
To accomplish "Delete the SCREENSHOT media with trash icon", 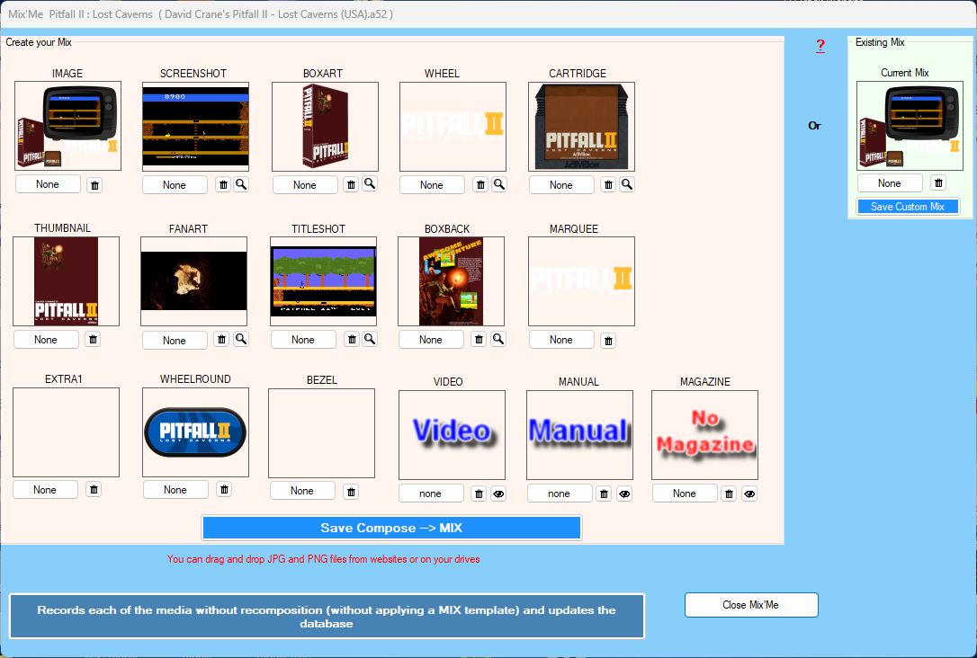I will (223, 184).
